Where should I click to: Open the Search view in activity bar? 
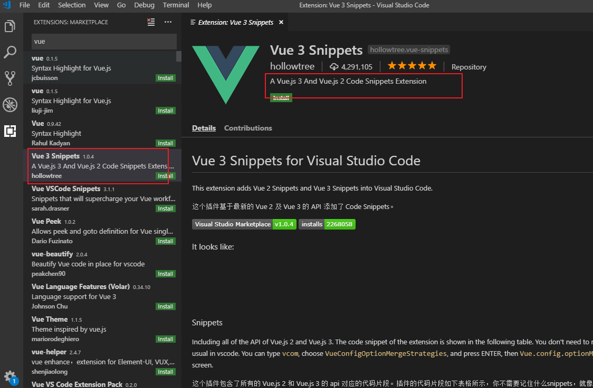pyautogui.click(x=10, y=52)
